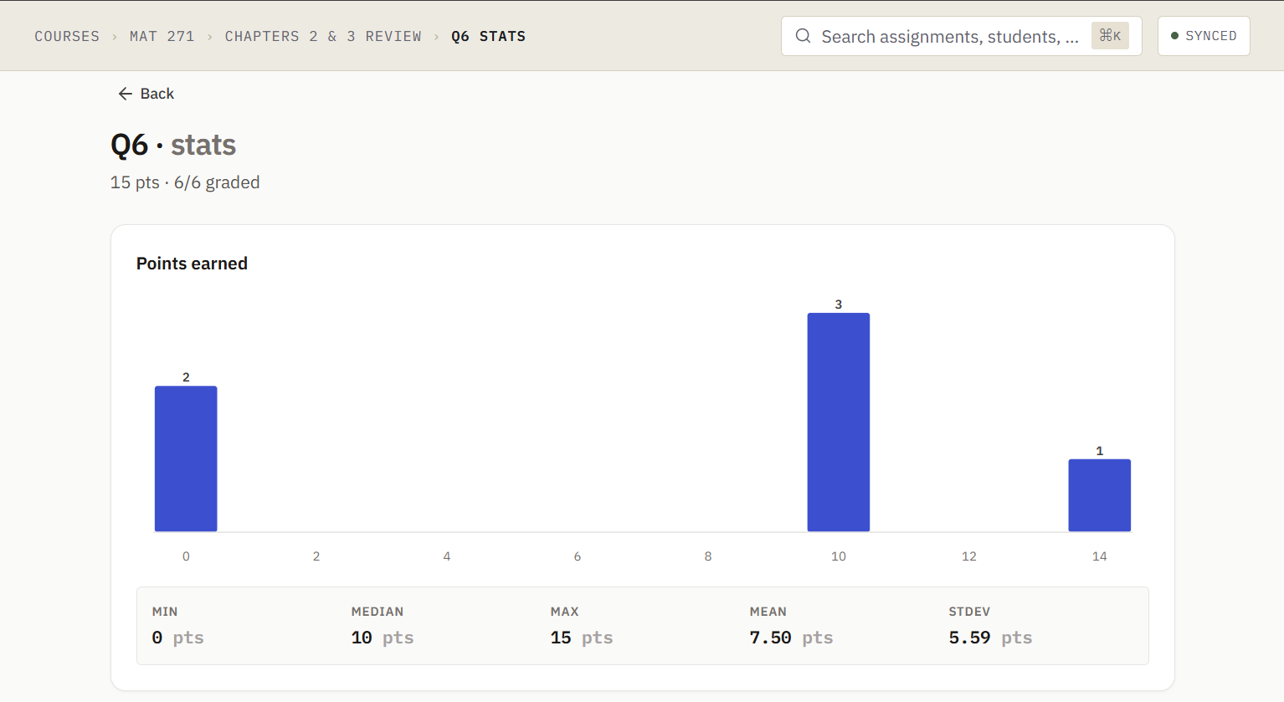This screenshot has width=1284, height=702.
Task: Click the STDEV value 5.59 pts
Action: click(x=990, y=638)
